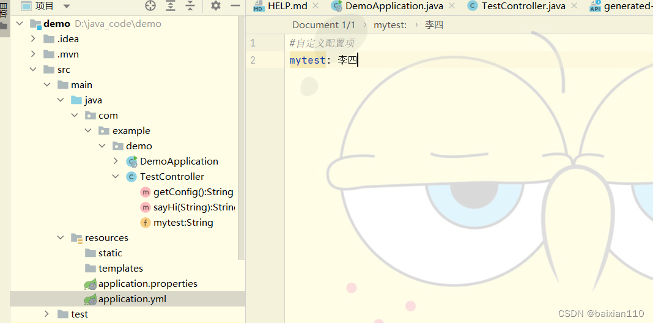Expand the .mvn folder
Screen dimensions: 653x323
[33, 54]
